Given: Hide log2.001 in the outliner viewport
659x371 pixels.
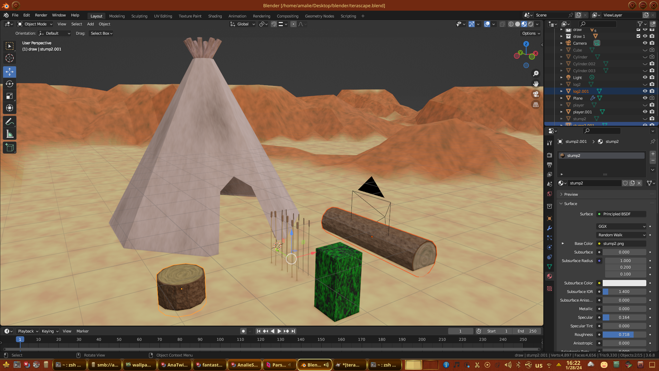Looking at the screenshot, I should coord(645,91).
